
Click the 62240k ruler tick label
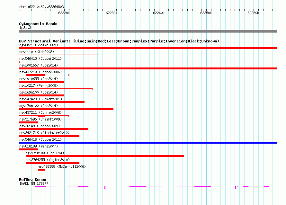click(159, 13)
